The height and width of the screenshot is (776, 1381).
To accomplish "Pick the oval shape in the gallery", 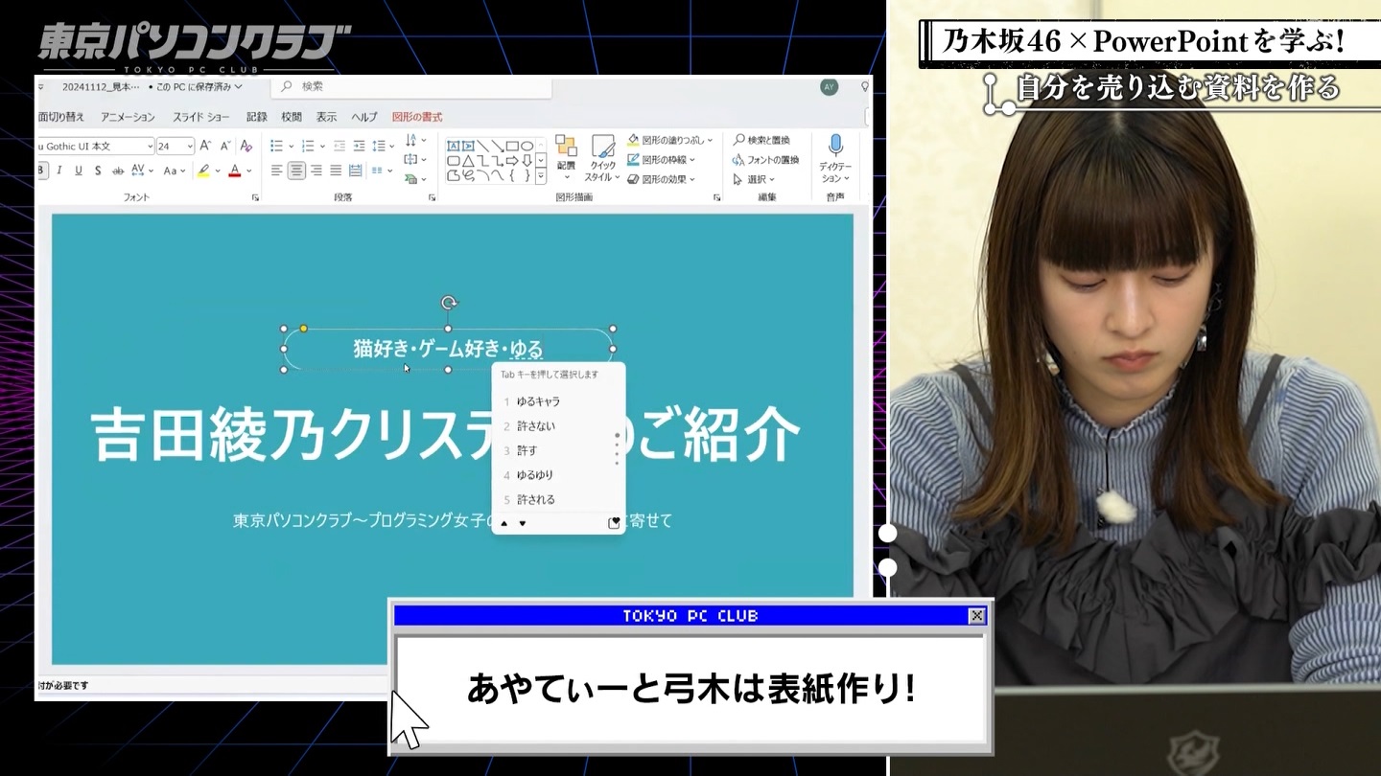I will (x=527, y=146).
